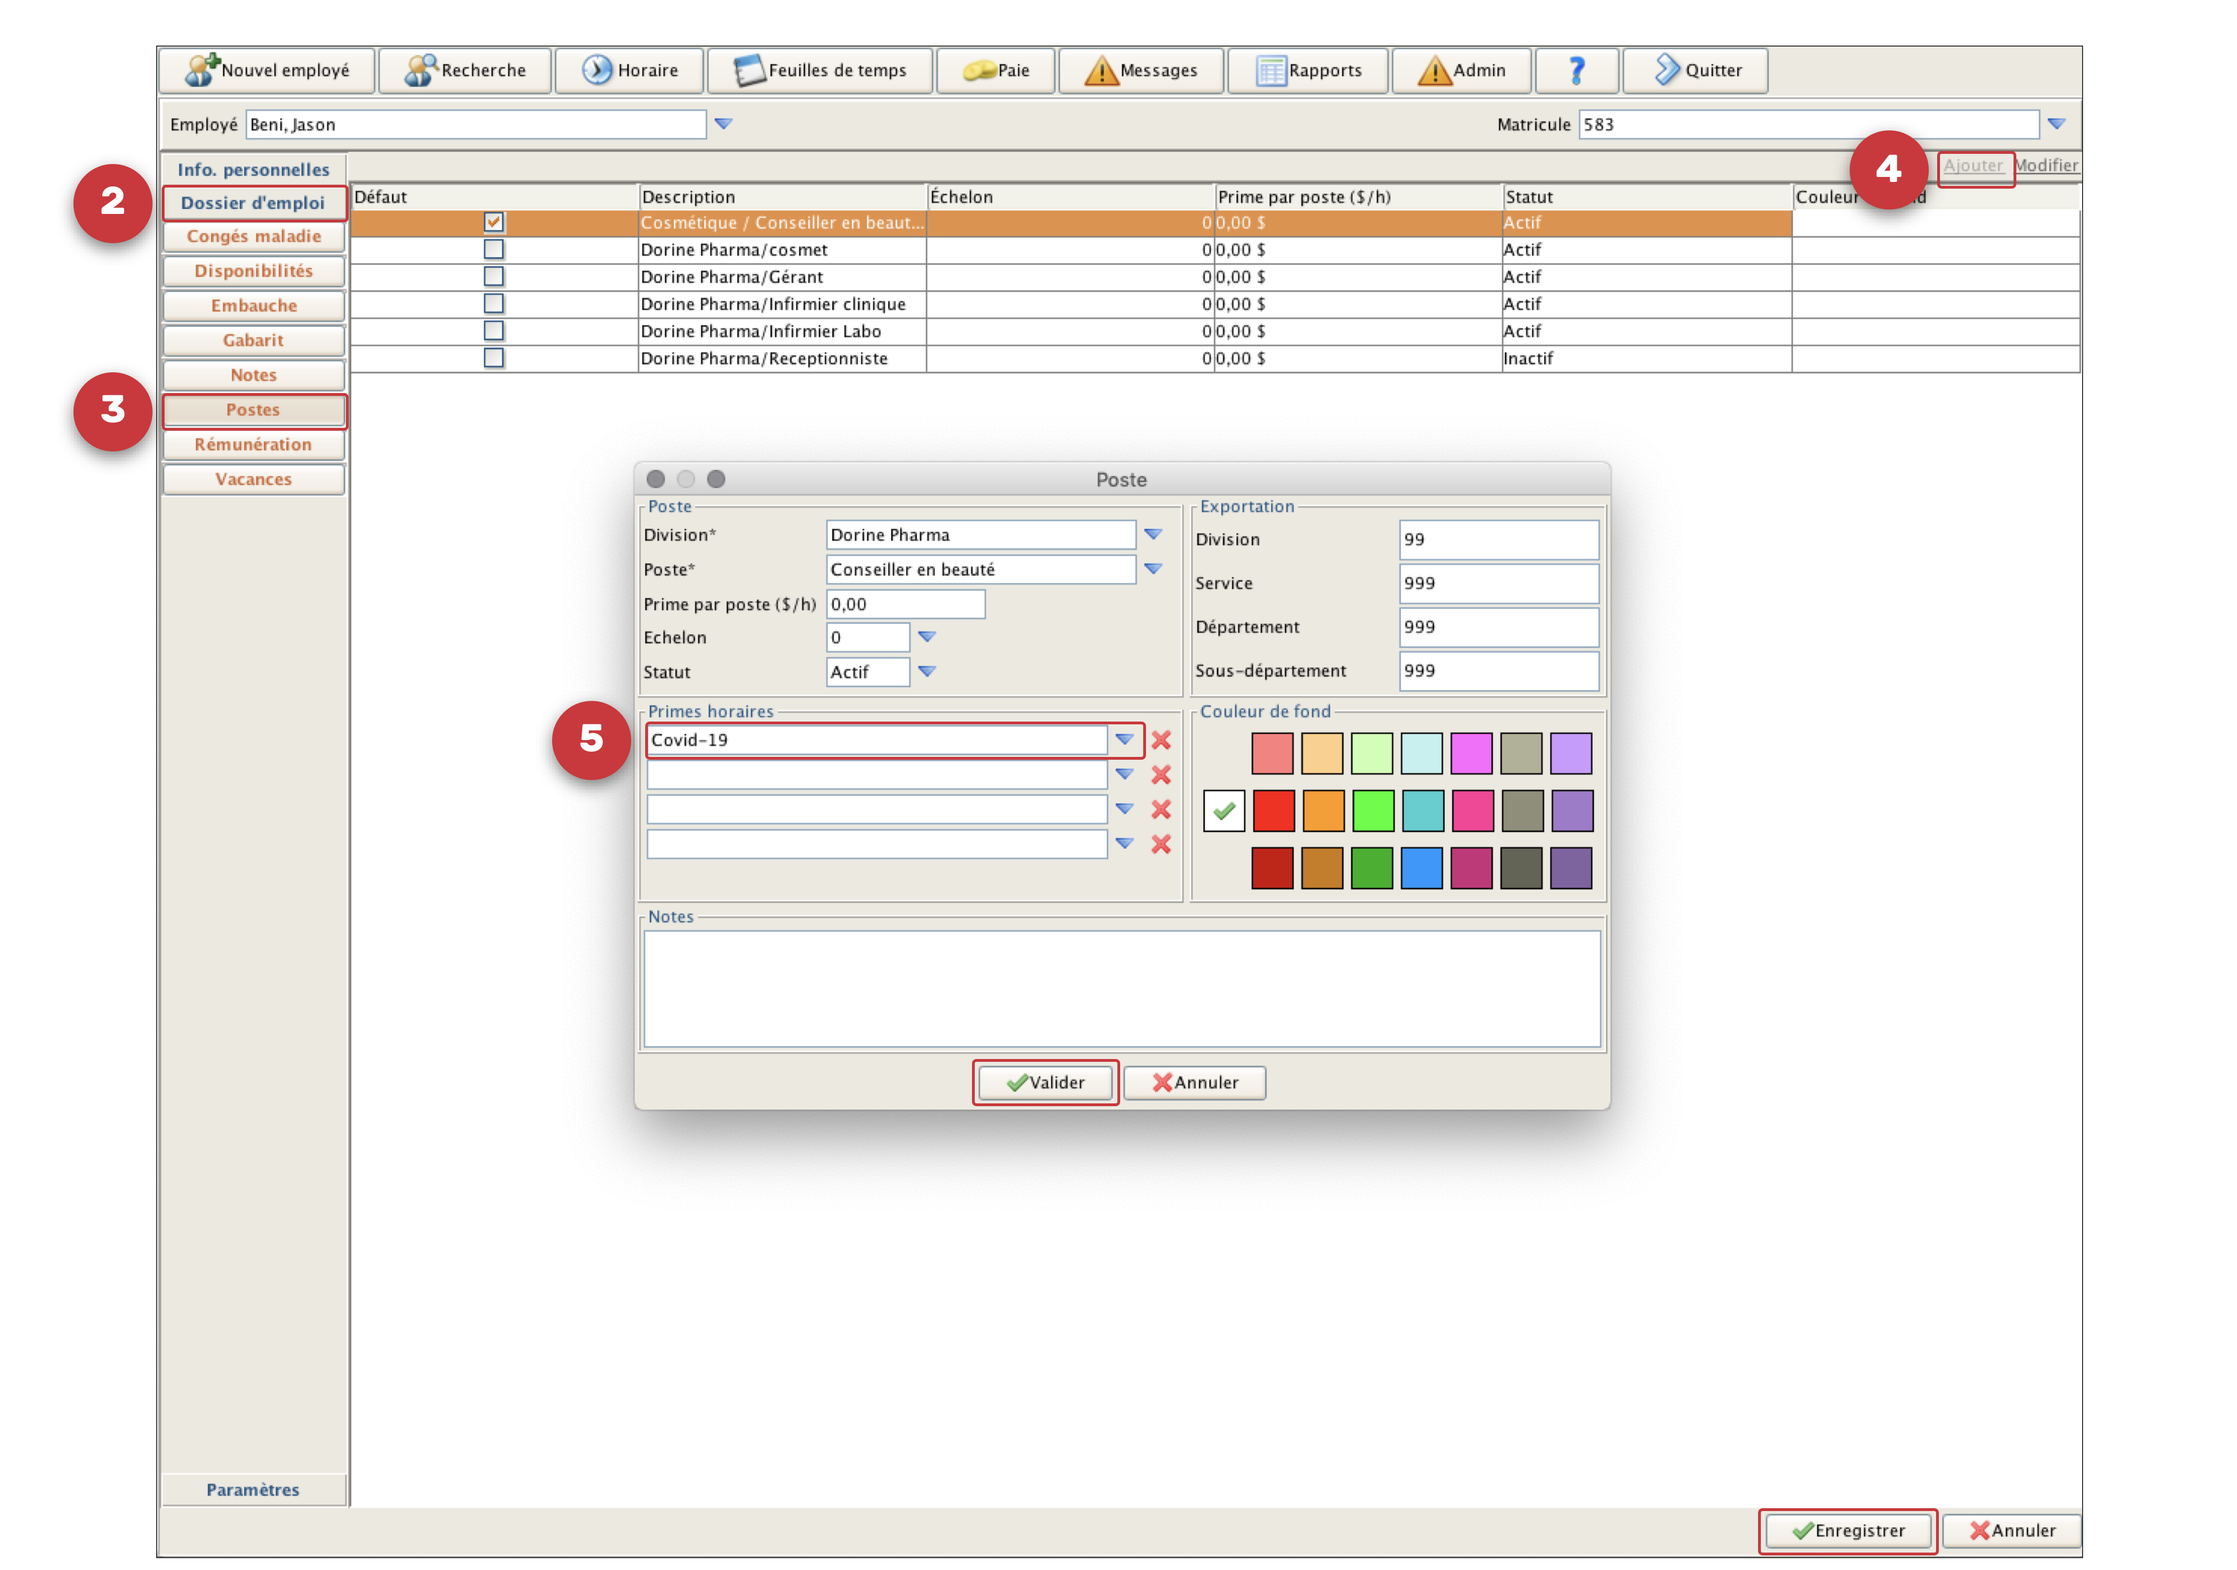This screenshot has width=2237, height=1570.
Task: Open the Statut dropdown arrow
Action: pyautogui.click(x=926, y=672)
